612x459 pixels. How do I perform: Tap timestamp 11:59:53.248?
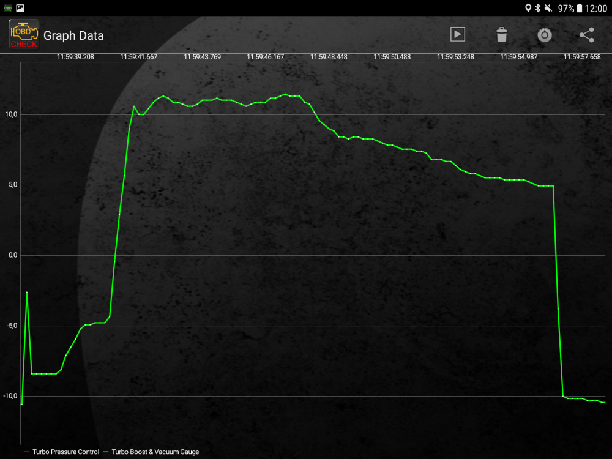[455, 57]
